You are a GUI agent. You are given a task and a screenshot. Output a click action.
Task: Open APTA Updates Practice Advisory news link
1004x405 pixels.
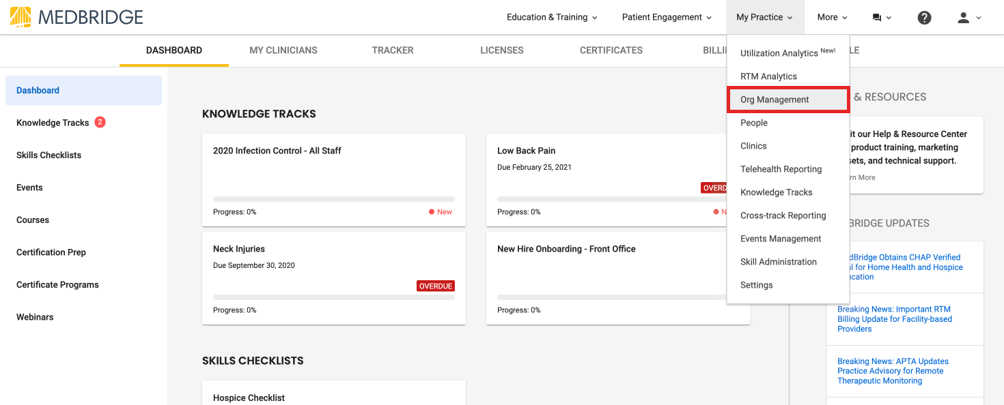pos(893,371)
